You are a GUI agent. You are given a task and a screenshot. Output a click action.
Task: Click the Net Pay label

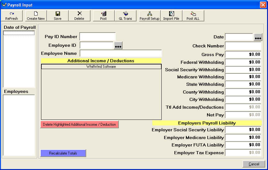click(x=215, y=115)
